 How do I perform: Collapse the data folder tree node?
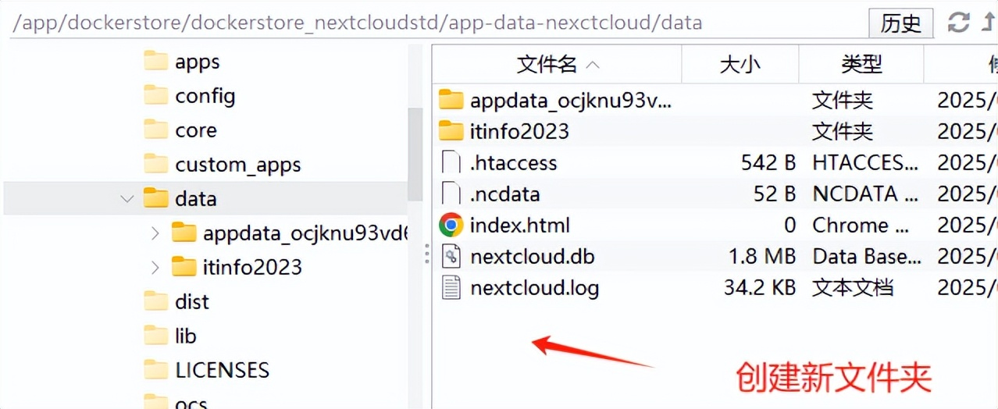[x=127, y=198]
